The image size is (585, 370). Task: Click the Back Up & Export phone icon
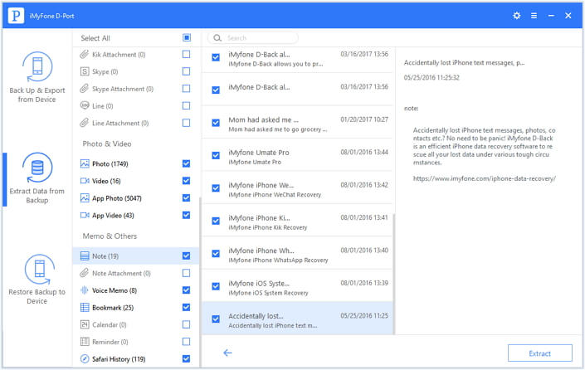coord(37,66)
